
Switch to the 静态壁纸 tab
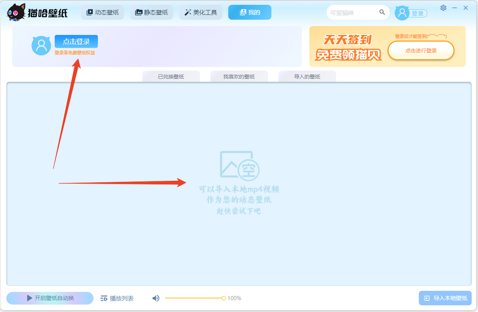tap(152, 12)
